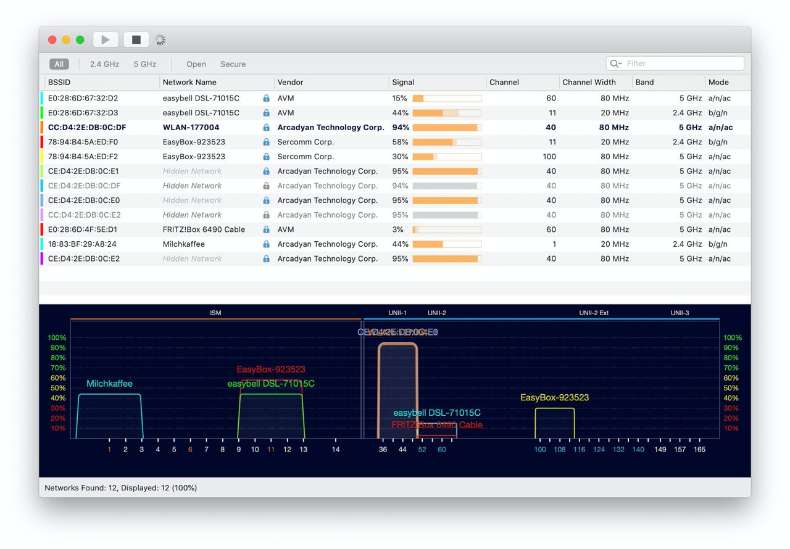Click red EasyBox-923523 label in graph

(271, 369)
